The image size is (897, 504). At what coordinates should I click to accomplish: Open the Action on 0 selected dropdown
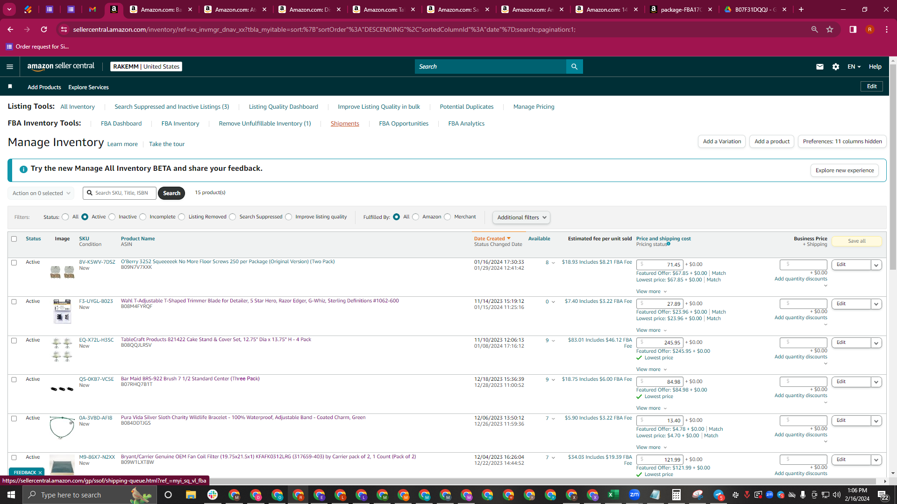[41, 193]
